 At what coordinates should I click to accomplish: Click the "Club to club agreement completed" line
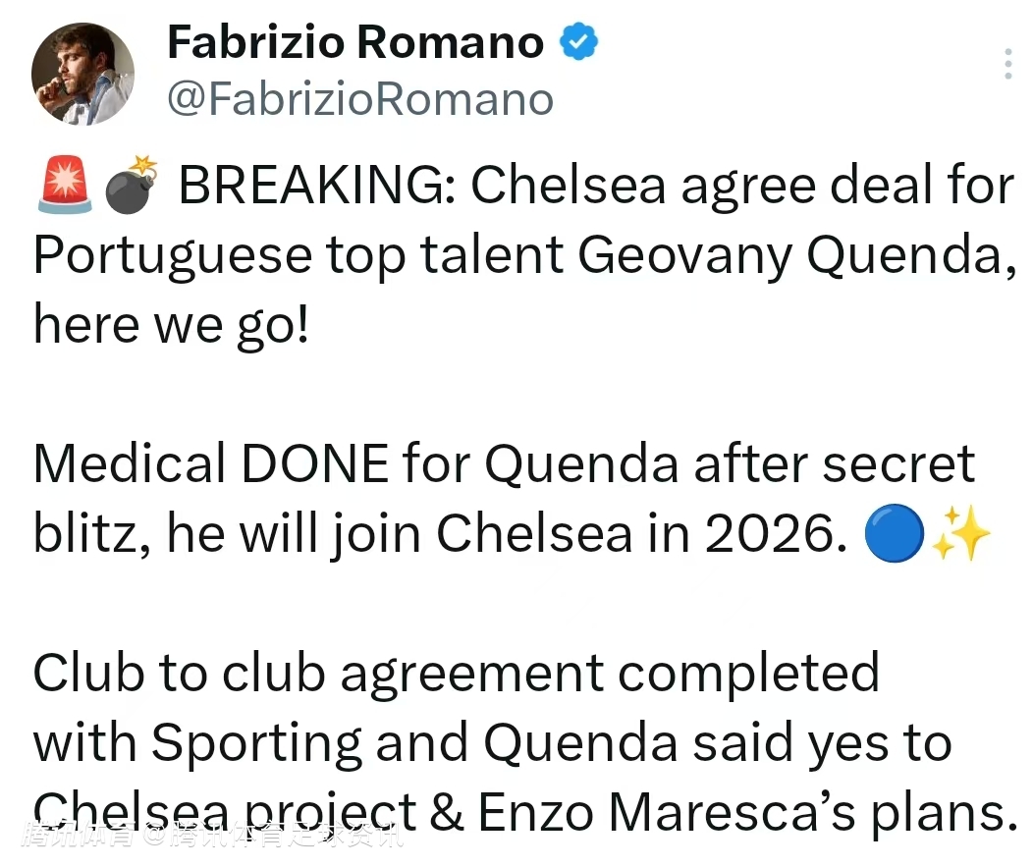pos(456,675)
